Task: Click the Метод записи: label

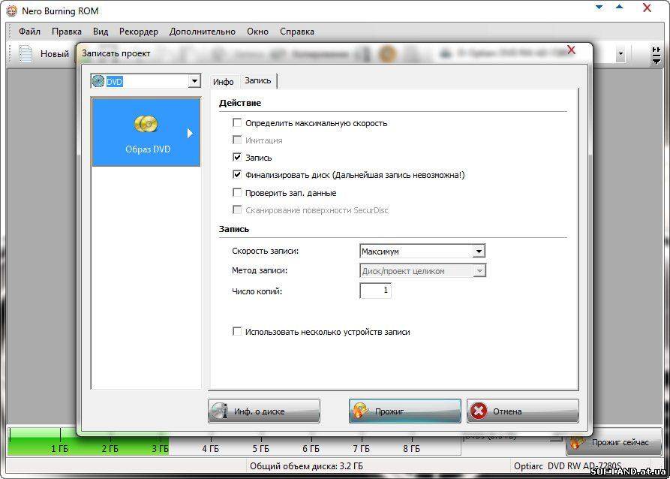Action: (x=260, y=271)
